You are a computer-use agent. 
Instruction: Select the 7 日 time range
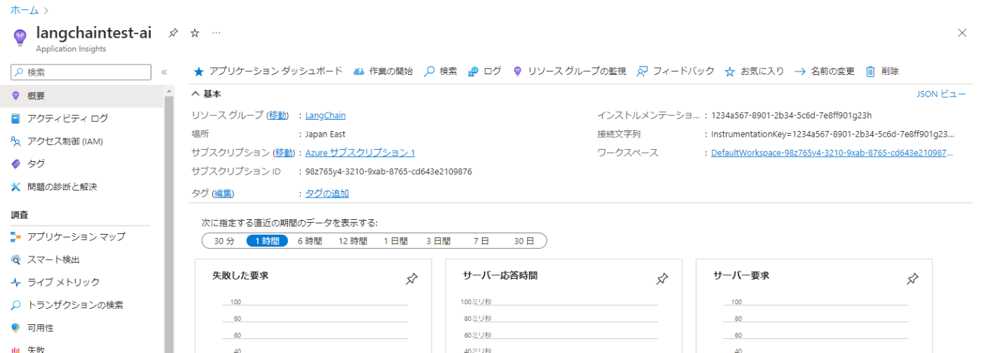point(481,241)
